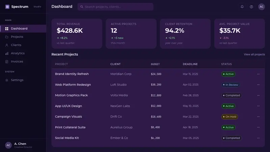Click Active badge for Brand Identity Refresh
270x152 pixels.
click(228, 74)
